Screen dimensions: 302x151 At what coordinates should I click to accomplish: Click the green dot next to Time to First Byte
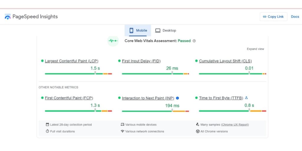pyautogui.click(x=196, y=98)
